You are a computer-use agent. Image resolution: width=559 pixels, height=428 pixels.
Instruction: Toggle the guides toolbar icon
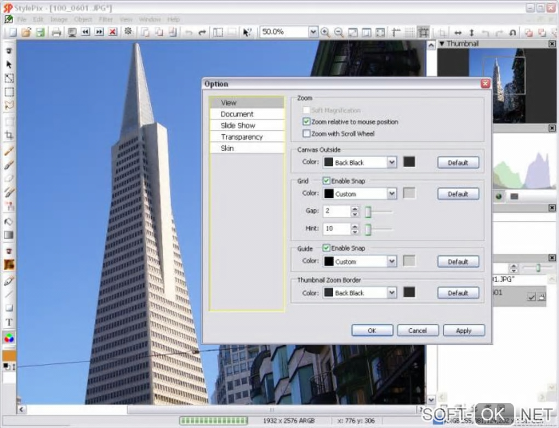[424, 32]
